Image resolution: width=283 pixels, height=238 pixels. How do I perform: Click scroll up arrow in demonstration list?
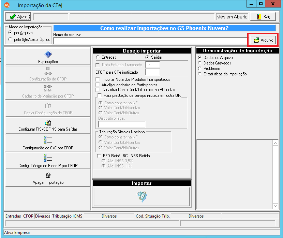275,143
